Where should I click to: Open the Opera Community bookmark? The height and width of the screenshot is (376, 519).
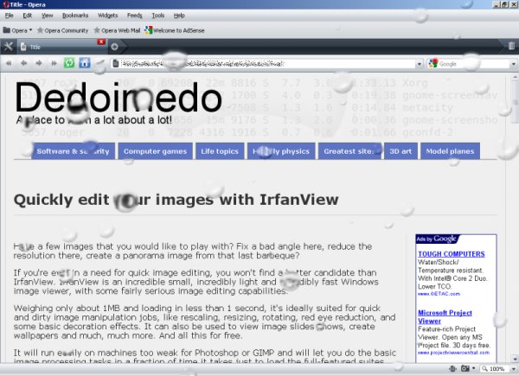pos(62,30)
